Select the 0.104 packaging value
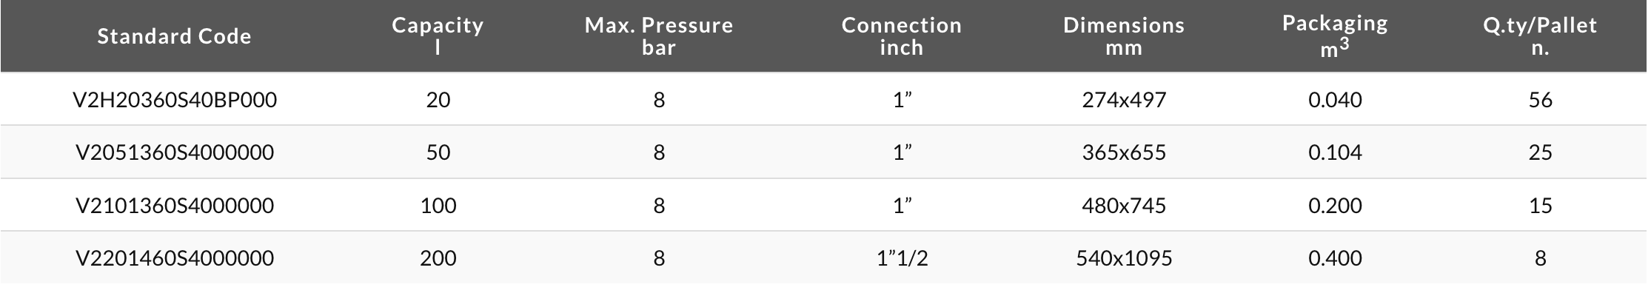Viewport: 1651px width, 293px height. coord(1335,152)
